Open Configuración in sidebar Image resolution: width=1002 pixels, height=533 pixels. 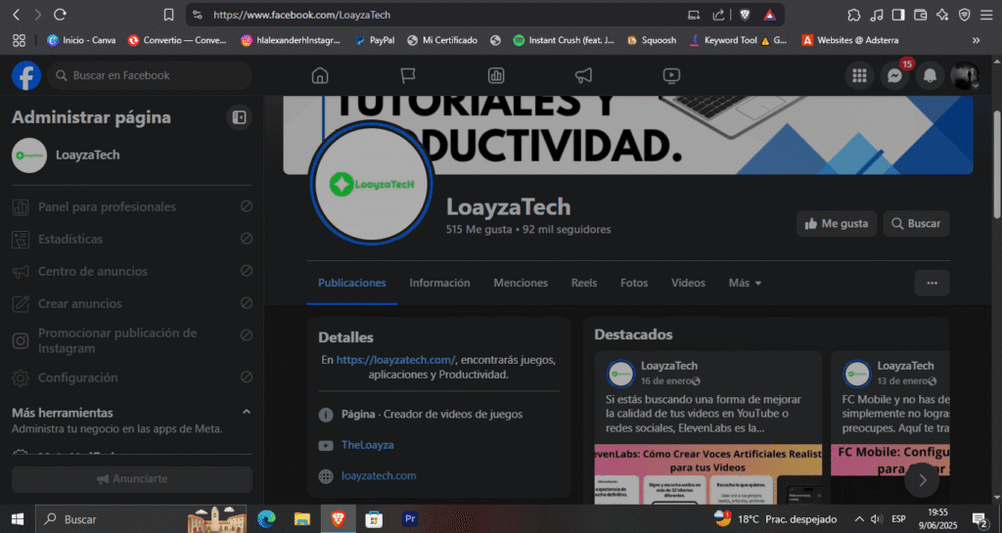tap(132, 378)
